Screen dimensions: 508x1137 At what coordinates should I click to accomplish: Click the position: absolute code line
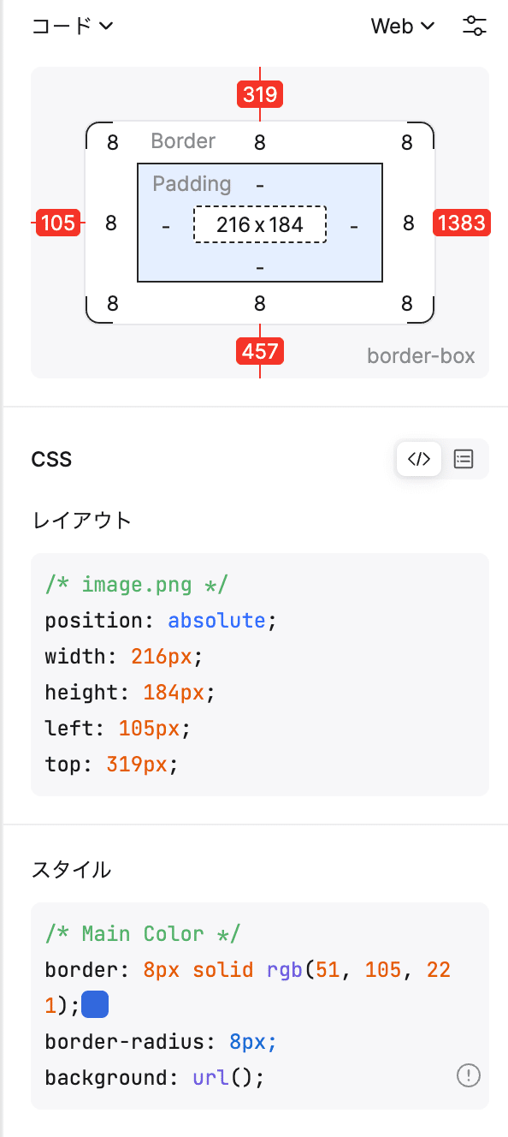162,621
